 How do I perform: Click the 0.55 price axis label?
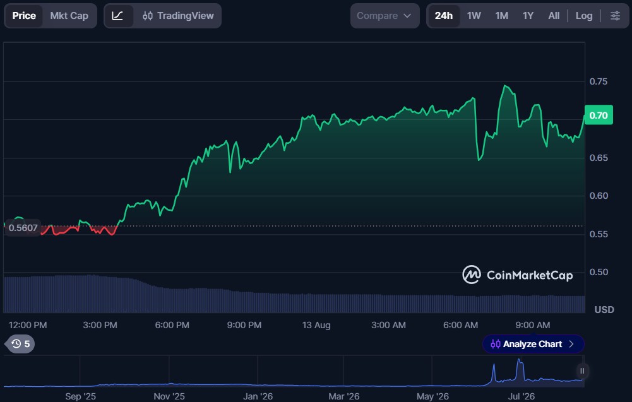pyautogui.click(x=598, y=234)
